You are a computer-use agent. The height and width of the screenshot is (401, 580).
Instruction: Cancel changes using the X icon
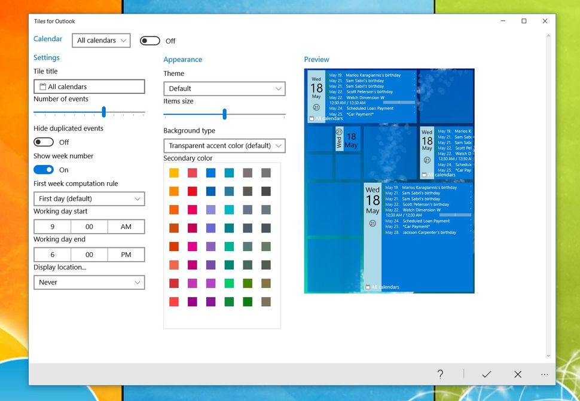517,374
